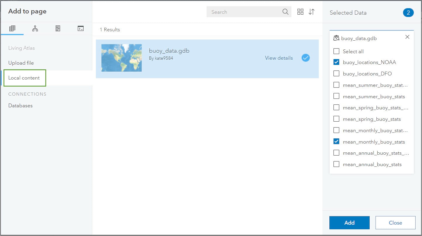Click the command-line style tab icon
This screenshot has height=236, width=422.
click(80, 28)
